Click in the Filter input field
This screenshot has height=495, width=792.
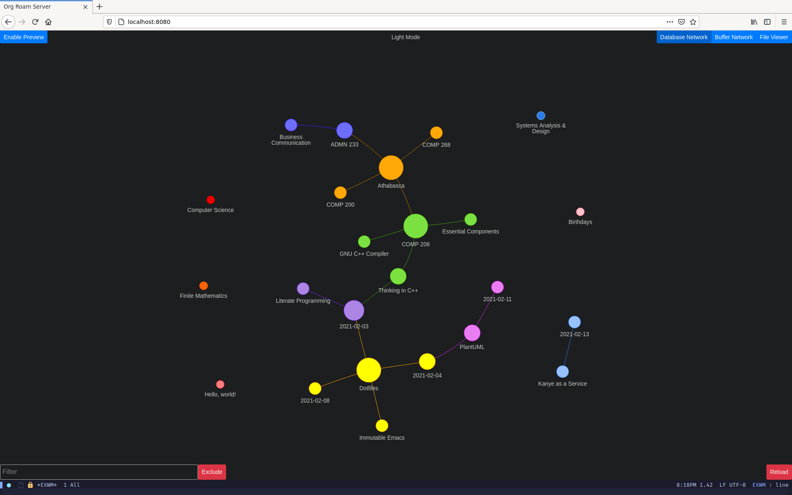[99, 471]
